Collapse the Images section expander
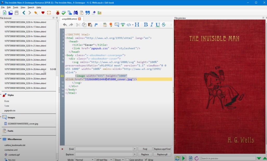 pos(1,117)
